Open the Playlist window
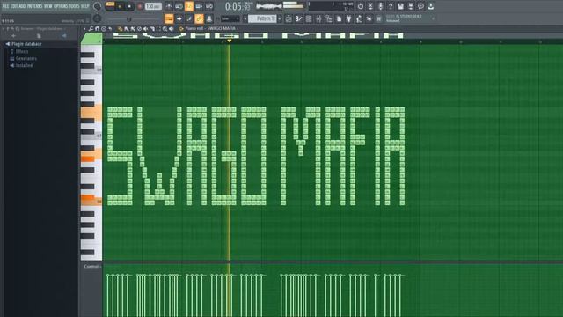563x317 pixels. 289,18
